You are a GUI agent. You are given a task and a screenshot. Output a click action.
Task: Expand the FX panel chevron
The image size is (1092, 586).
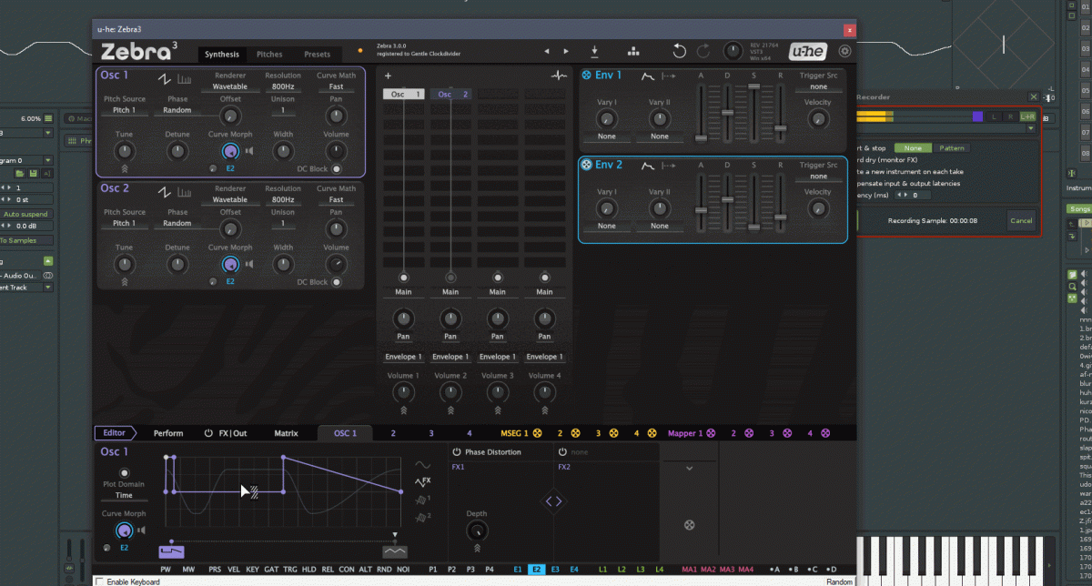click(x=689, y=469)
